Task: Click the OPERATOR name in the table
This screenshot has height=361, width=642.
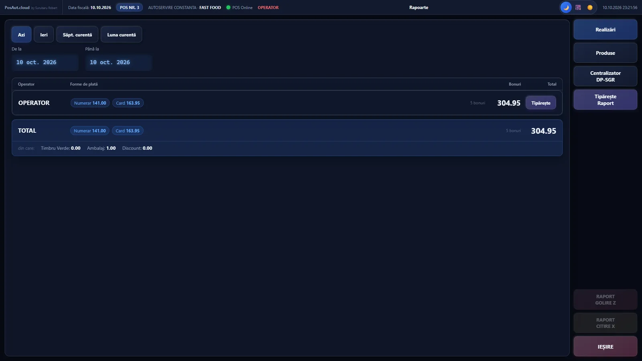Action: point(34,103)
